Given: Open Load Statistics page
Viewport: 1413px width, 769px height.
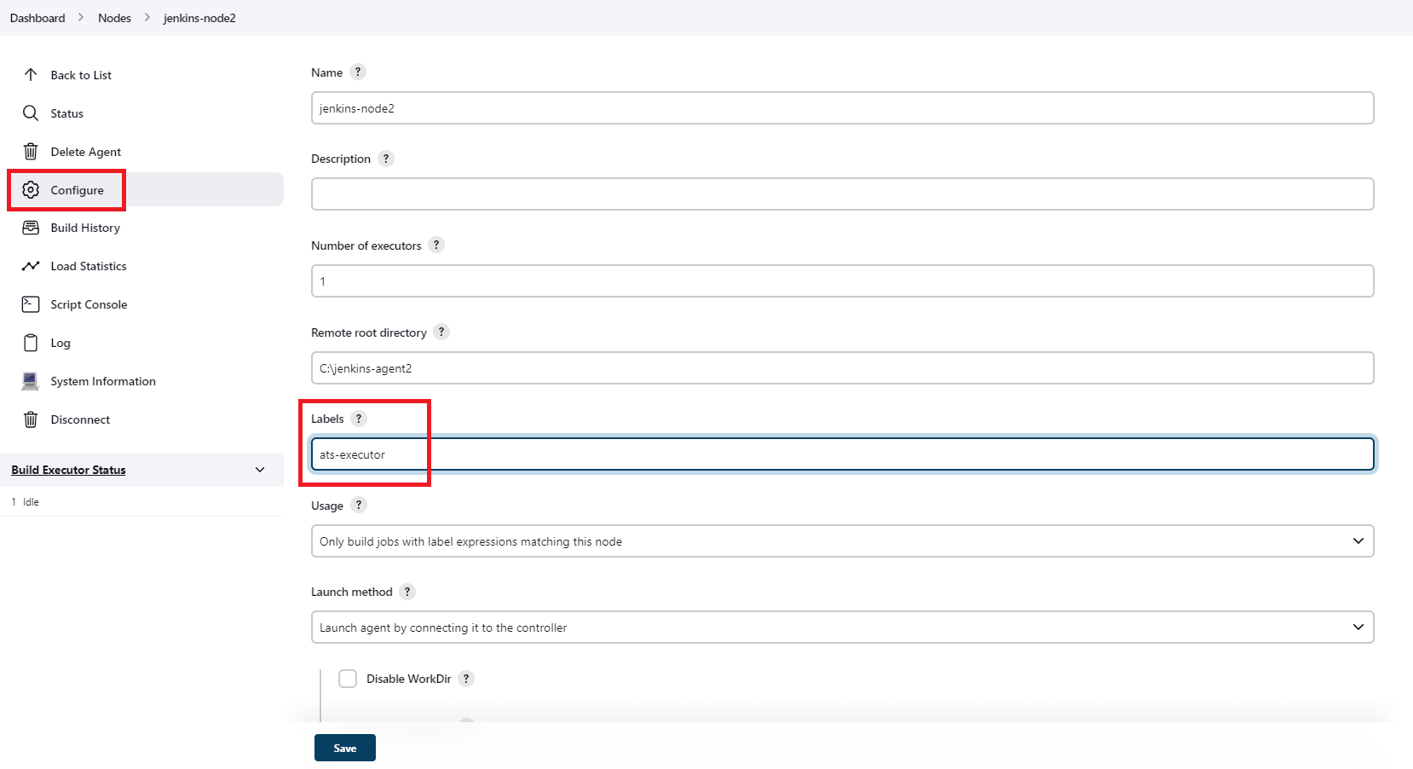Looking at the screenshot, I should click(x=89, y=266).
